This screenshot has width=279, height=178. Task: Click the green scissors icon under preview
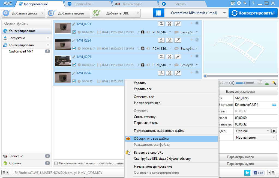coord(267,83)
